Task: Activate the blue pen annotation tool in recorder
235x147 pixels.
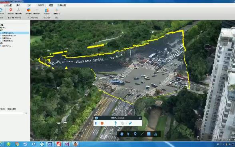Action: click(130, 123)
